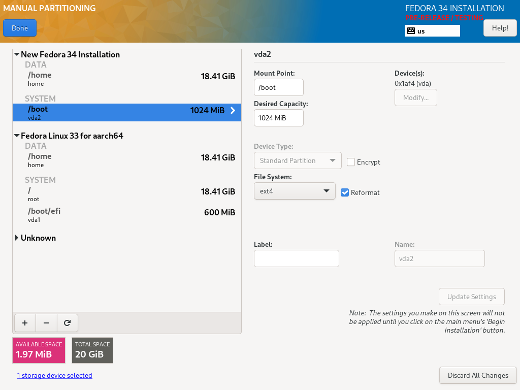
Task: Click the add mount point plus icon
Action: 25,322
